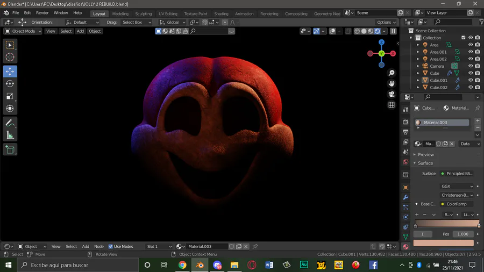The width and height of the screenshot is (484, 272).
Task: Open the Christensen-Burley subsurface dropdown
Action: click(x=457, y=195)
